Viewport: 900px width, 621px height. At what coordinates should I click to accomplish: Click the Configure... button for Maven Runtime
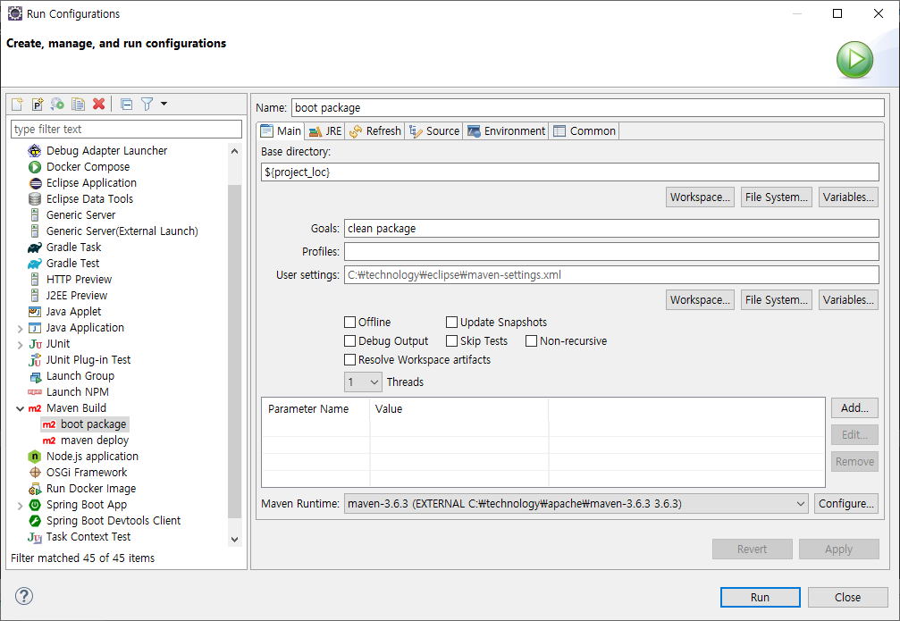pos(845,504)
